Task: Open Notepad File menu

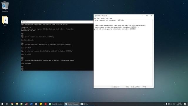Action: click(95, 18)
